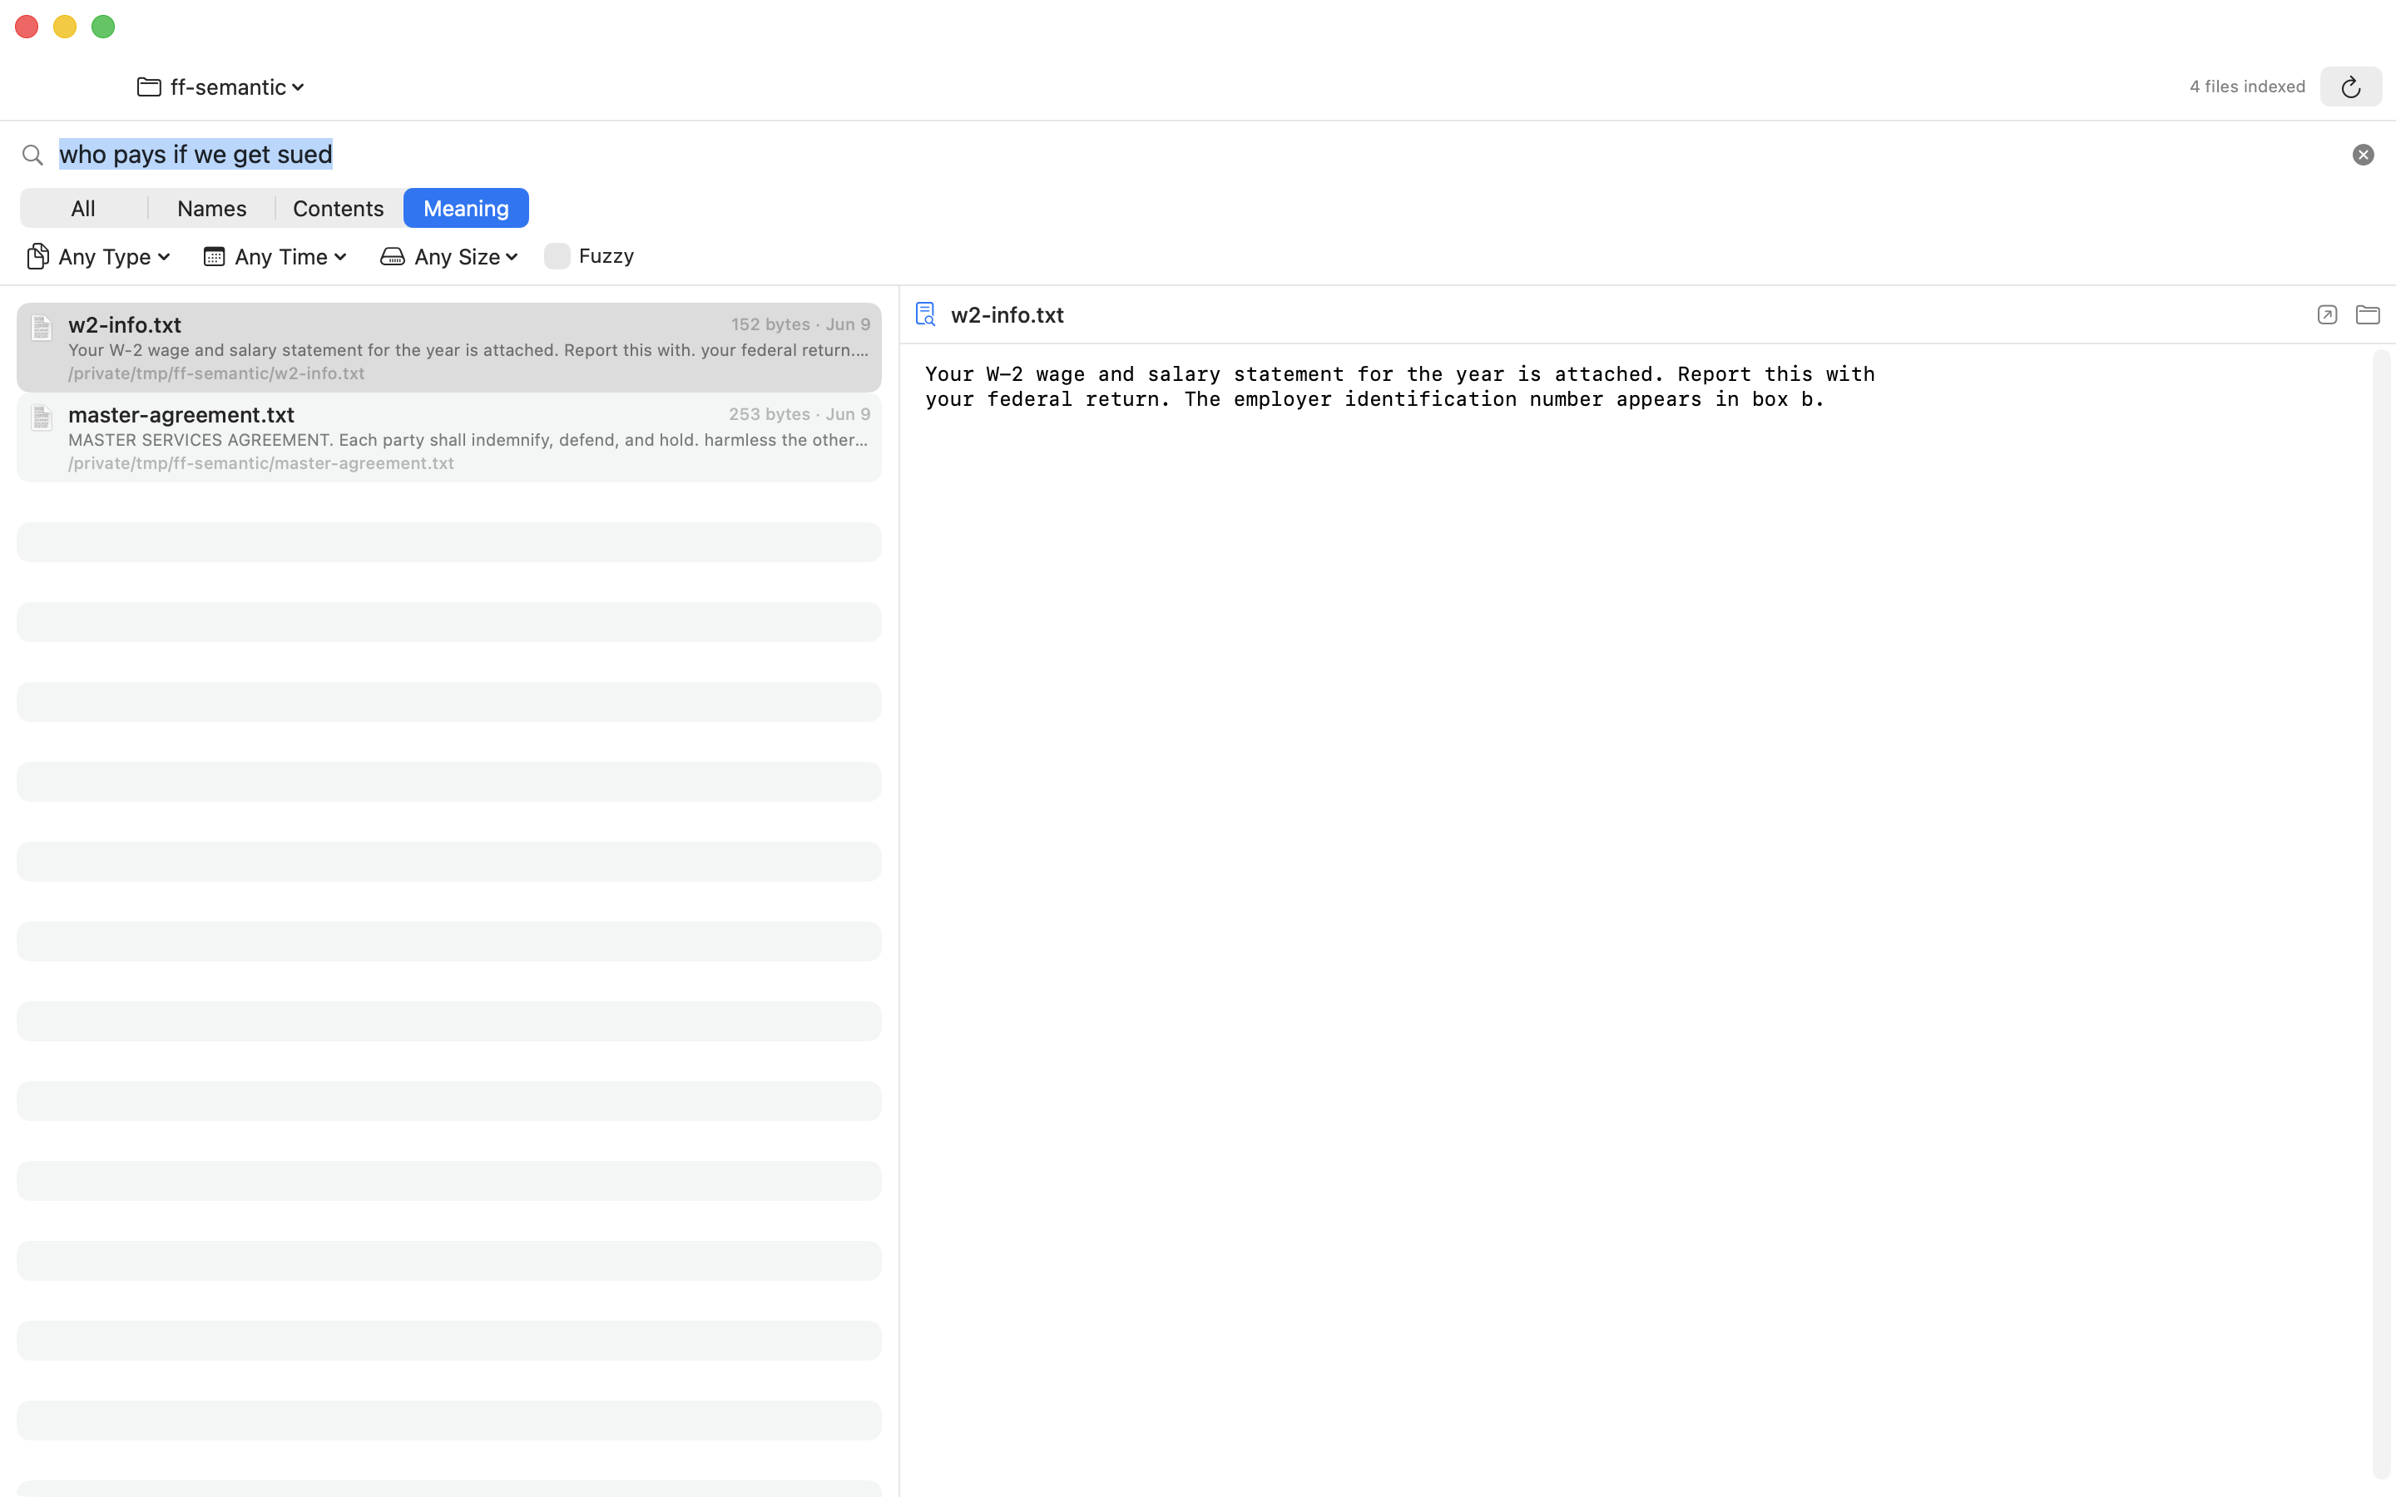Select the Meaning search tab
This screenshot has width=2396, height=1497.
[x=467, y=208]
